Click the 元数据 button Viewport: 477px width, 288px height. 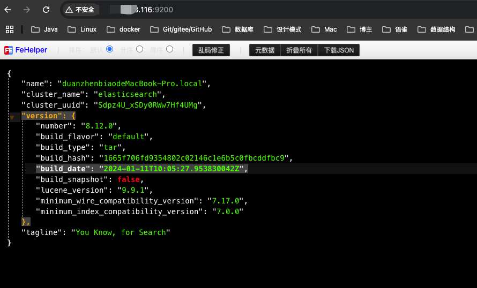[x=265, y=50]
